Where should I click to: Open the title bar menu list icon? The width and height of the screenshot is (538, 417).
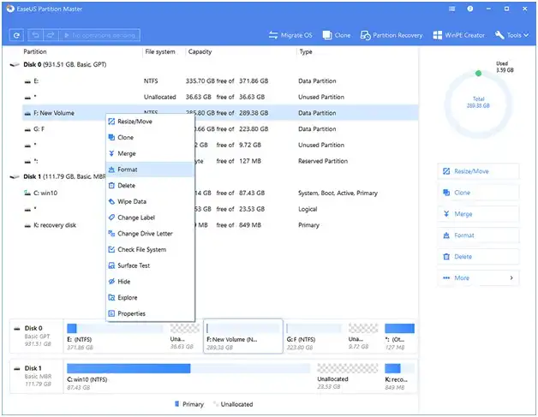click(451, 9)
